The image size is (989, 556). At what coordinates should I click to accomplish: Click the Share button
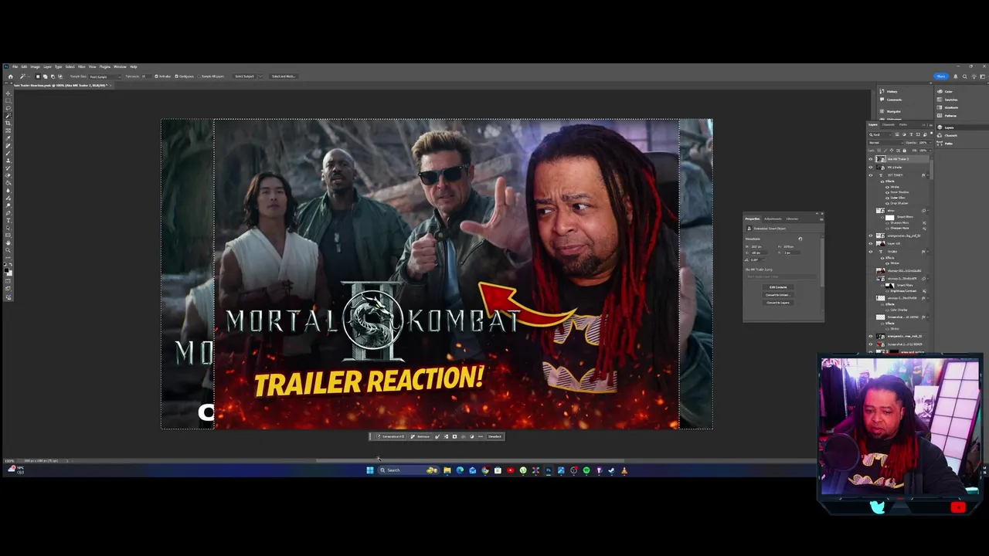coord(940,76)
